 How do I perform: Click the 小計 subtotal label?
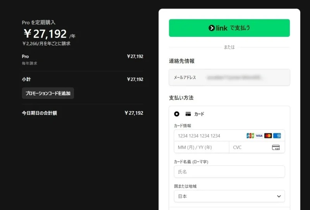pos(26,79)
